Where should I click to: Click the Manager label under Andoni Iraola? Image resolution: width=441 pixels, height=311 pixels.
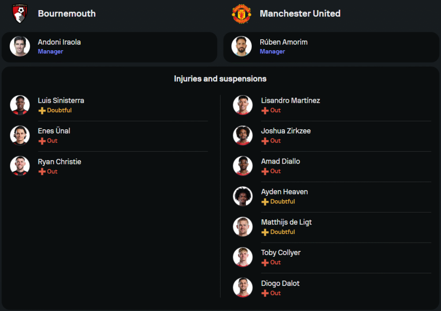tap(50, 52)
